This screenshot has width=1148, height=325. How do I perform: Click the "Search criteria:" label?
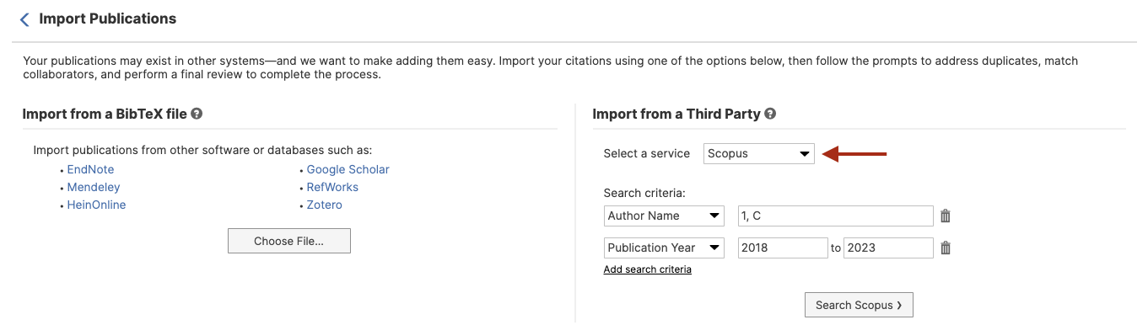click(x=644, y=194)
